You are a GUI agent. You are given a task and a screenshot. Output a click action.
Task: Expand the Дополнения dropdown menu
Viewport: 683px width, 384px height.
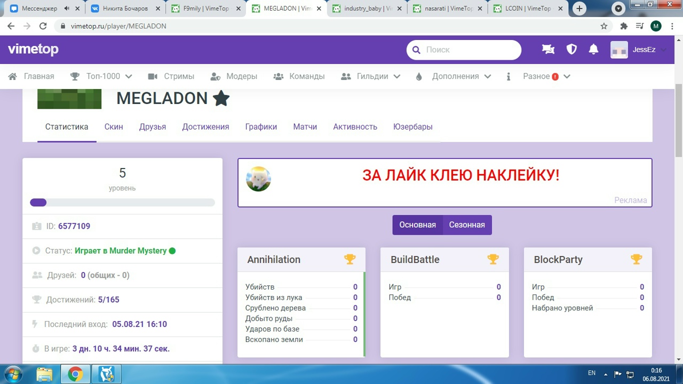coord(454,76)
